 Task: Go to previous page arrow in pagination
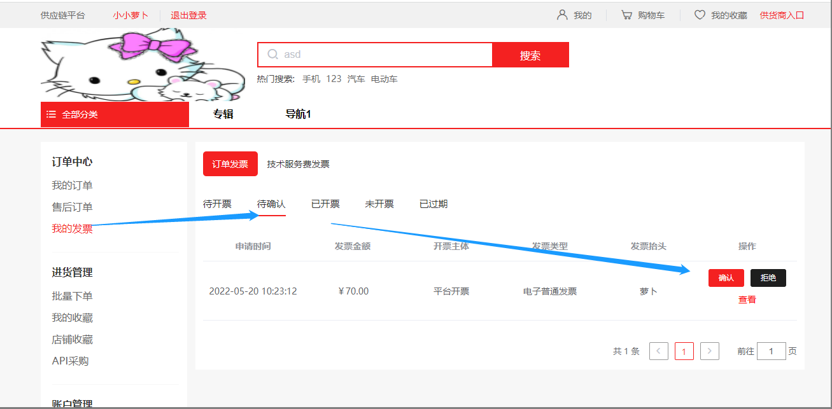click(x=659, y=351)
